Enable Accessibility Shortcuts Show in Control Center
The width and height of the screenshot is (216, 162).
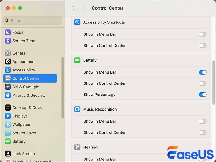click(x=202, y=45)
